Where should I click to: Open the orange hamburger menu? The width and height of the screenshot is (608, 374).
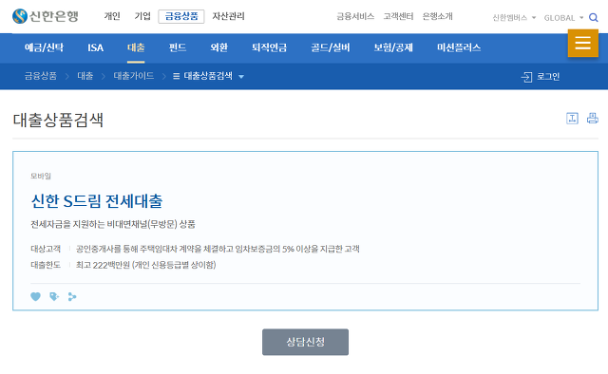582,43
